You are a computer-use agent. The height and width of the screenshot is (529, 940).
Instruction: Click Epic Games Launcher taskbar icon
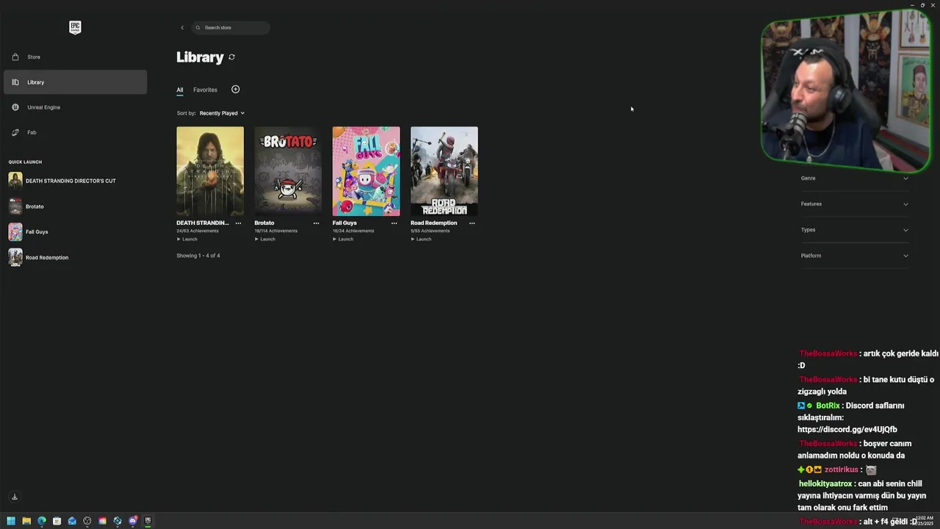pyautogui.click(x=148, y=521)
